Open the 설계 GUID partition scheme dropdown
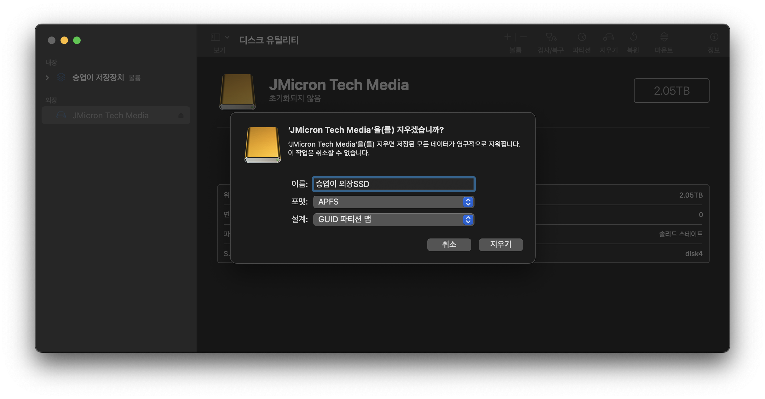 pyautogui.click(x=393, y=220)
